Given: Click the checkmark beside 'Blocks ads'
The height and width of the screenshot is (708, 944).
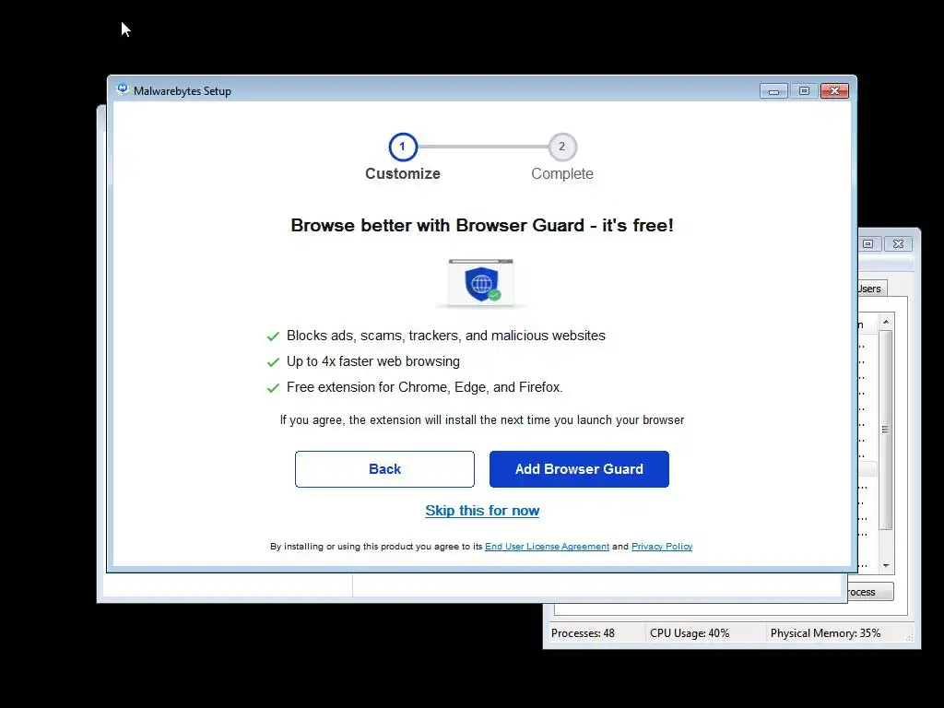Looking at the screenshot, I should click(273, 336).
